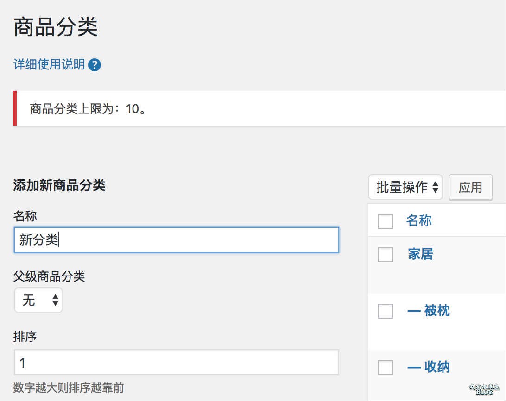
Task: Toggle the select-all checkbox in table header
Action: coord(386,221)
